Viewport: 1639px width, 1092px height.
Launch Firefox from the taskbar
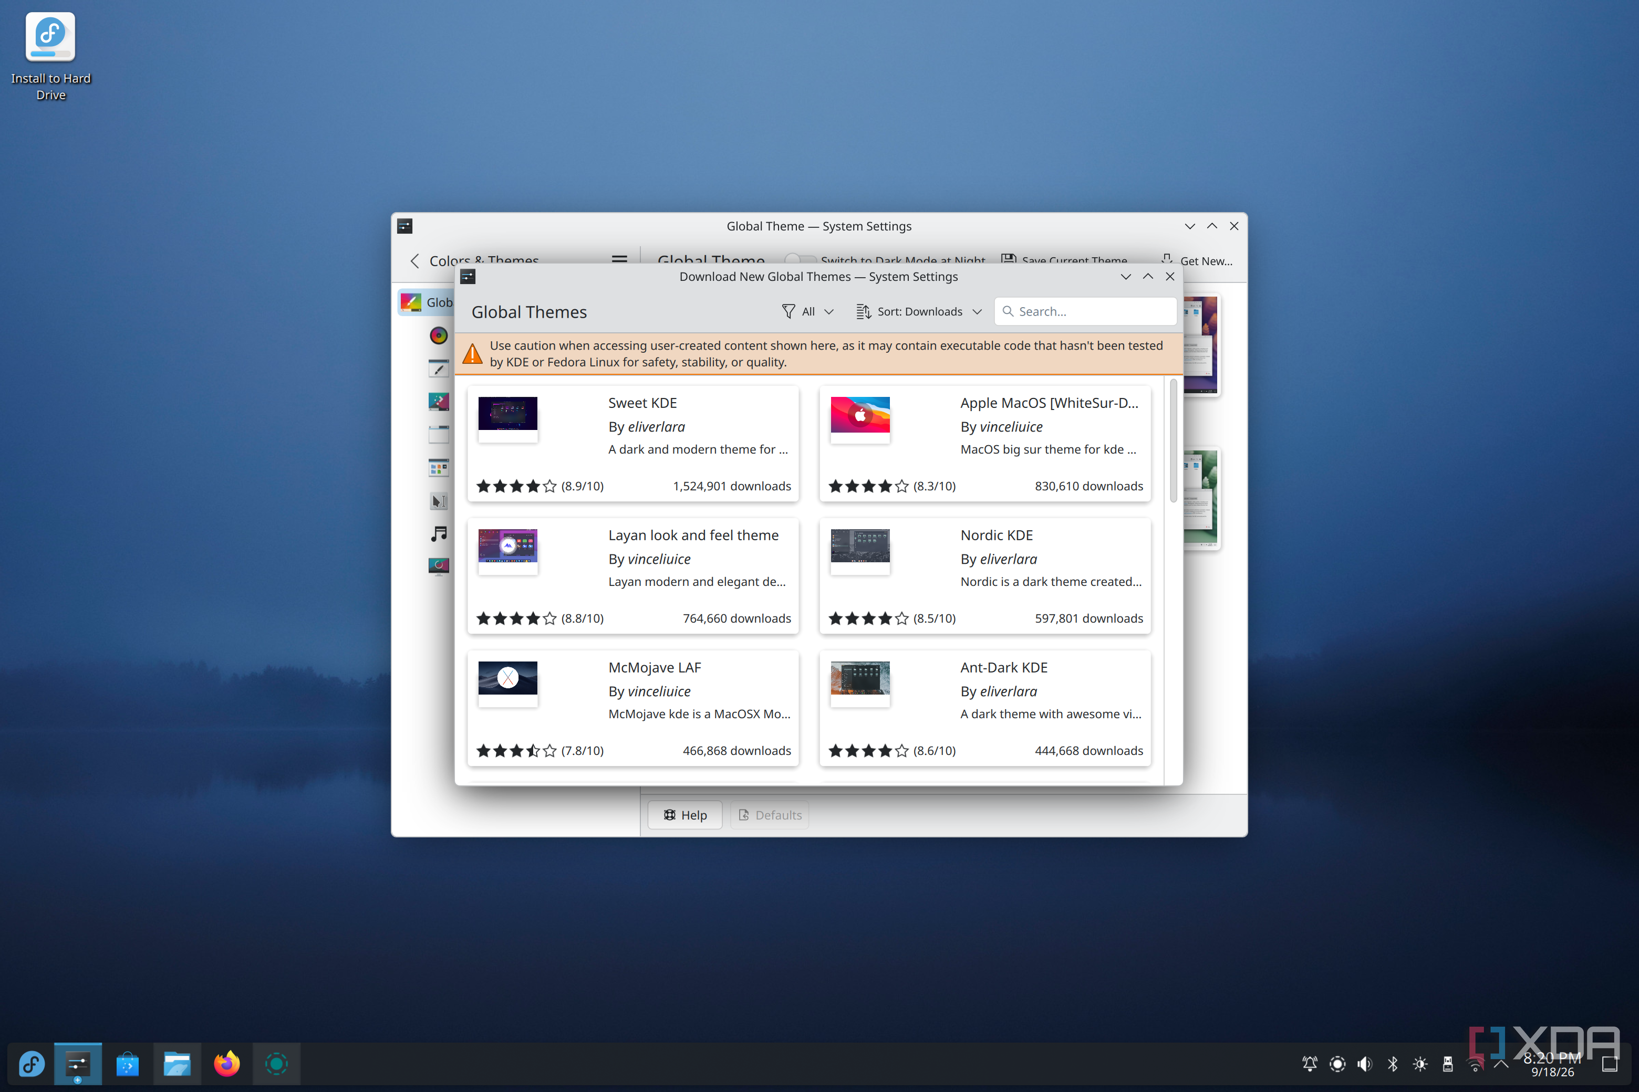(x=226, y=1064)
